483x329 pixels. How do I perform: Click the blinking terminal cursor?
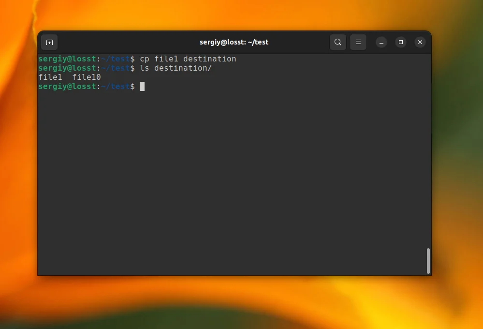tap(142, 87)
